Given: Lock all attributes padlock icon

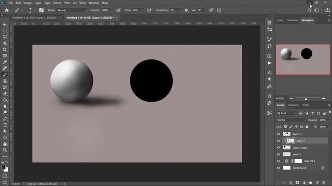Looking at the screenshot, I should [x=307, y=127].
